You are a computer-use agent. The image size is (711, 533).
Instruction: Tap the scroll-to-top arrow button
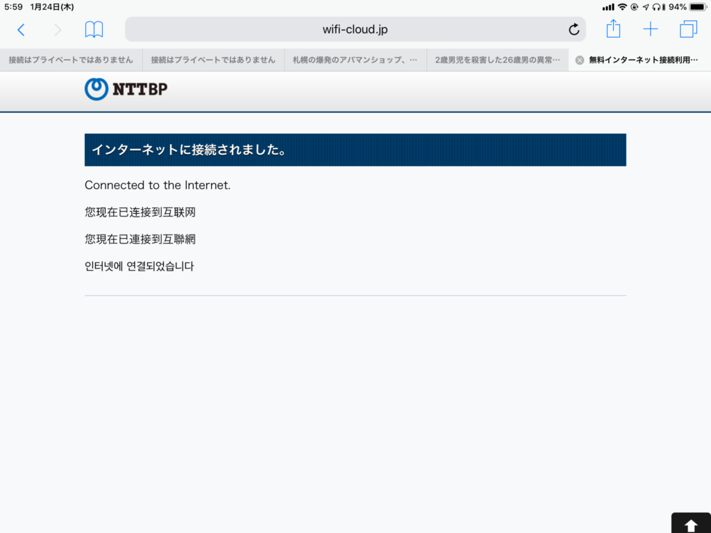[x=691, y=523]
